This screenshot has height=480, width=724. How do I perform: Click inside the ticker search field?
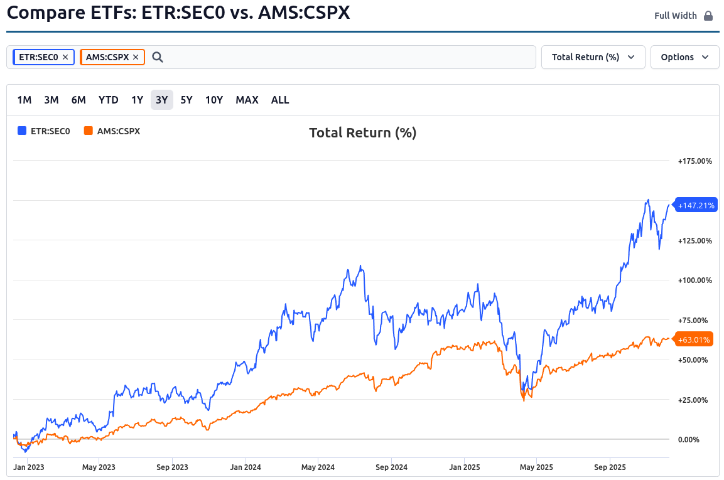tap(314, 56)
